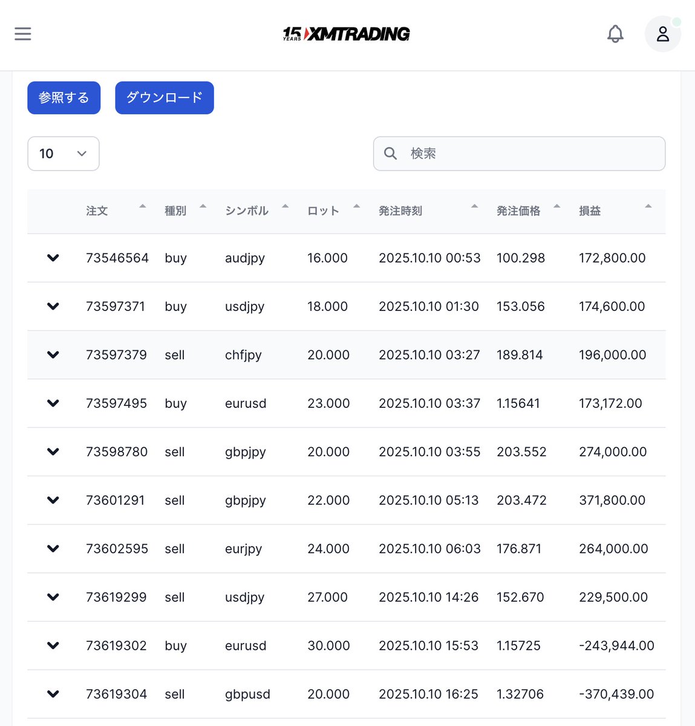This screenshot has height=726, width=695.
Task: Click profit value 173,172.00
Action: point(610,403)
